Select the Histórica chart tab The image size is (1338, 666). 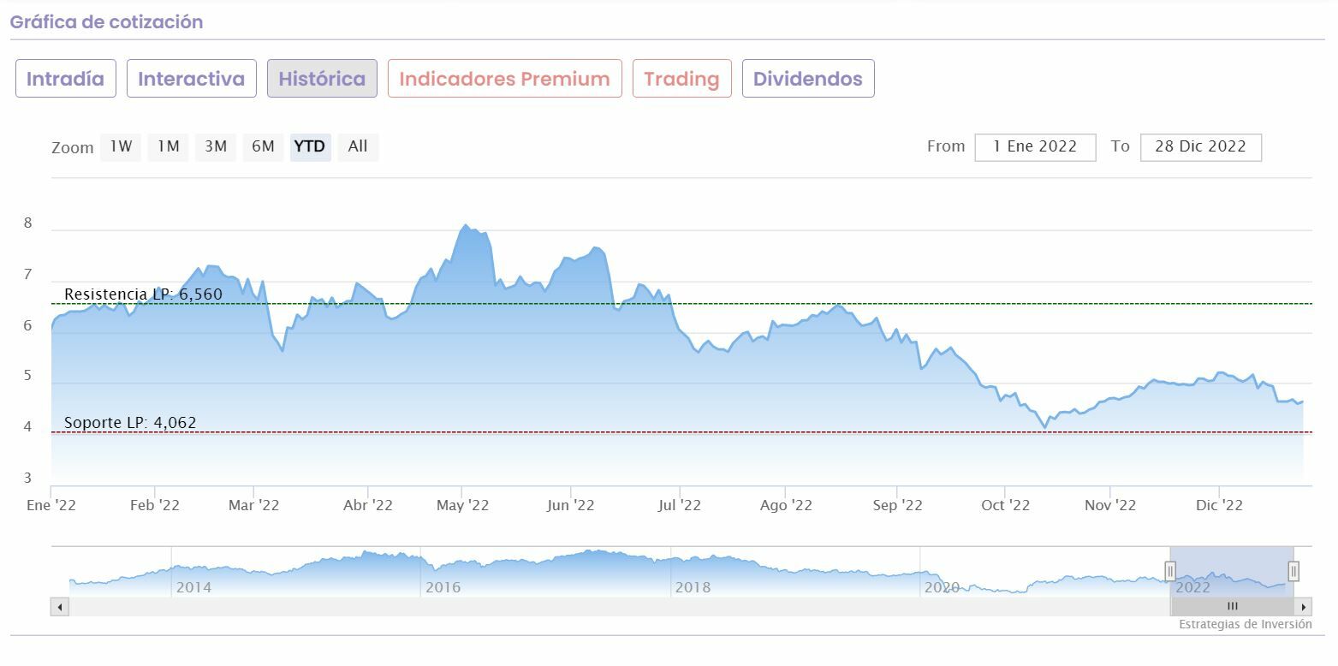322,79
